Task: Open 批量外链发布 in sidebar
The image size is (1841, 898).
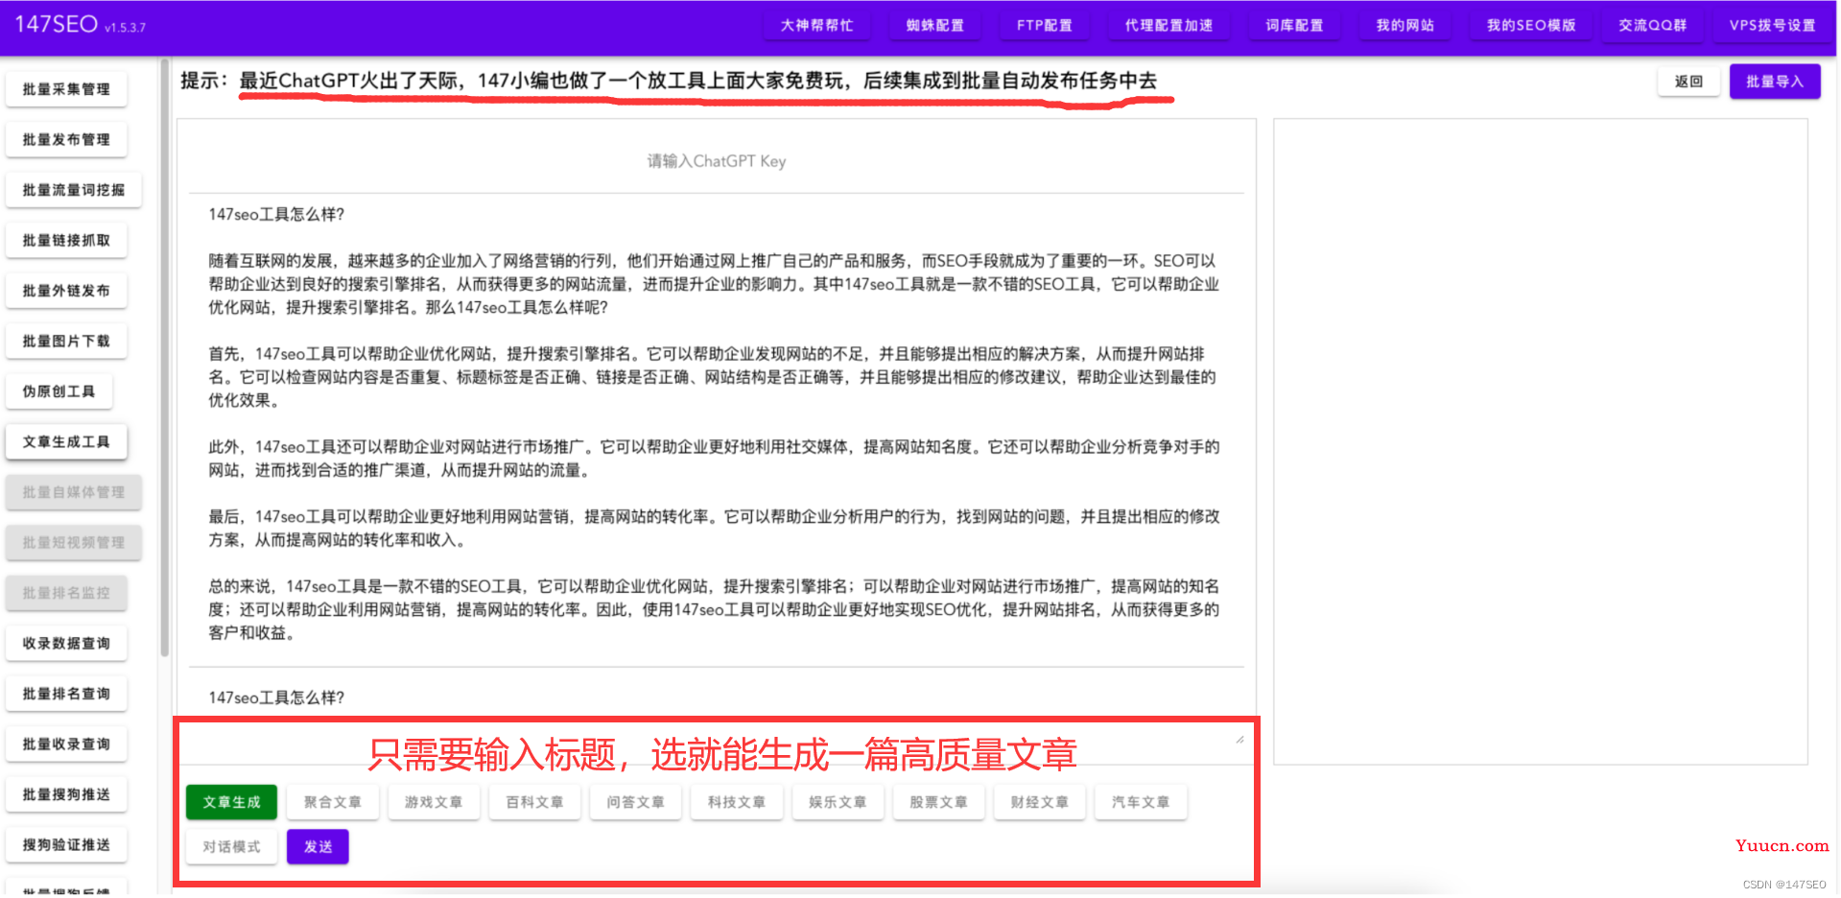Action: tap(66, 291)
